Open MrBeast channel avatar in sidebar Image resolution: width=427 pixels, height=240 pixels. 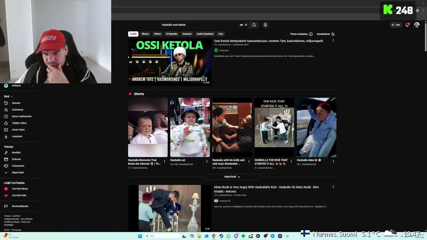(6, 86)
